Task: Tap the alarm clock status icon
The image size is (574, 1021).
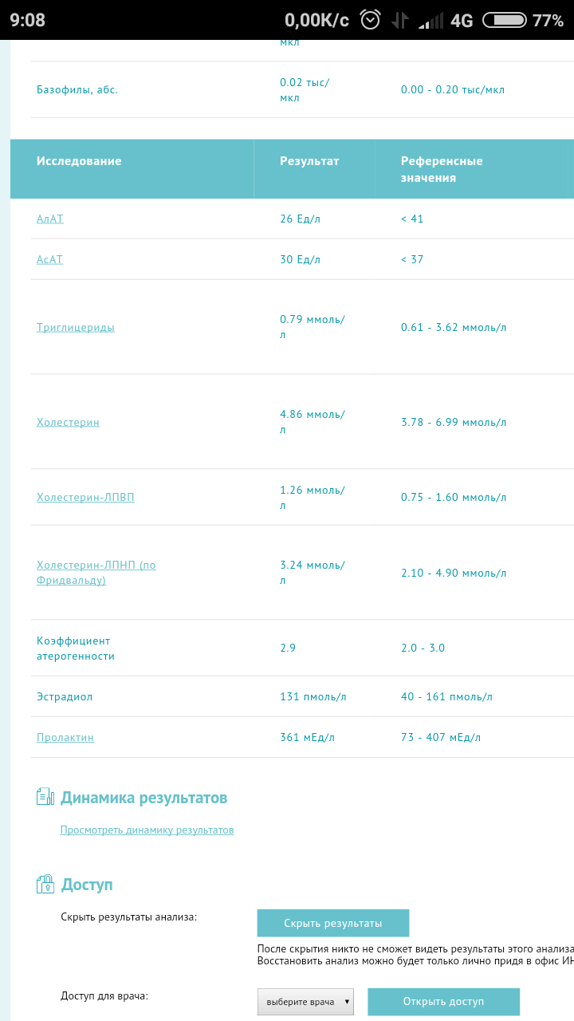Action: 371,20
